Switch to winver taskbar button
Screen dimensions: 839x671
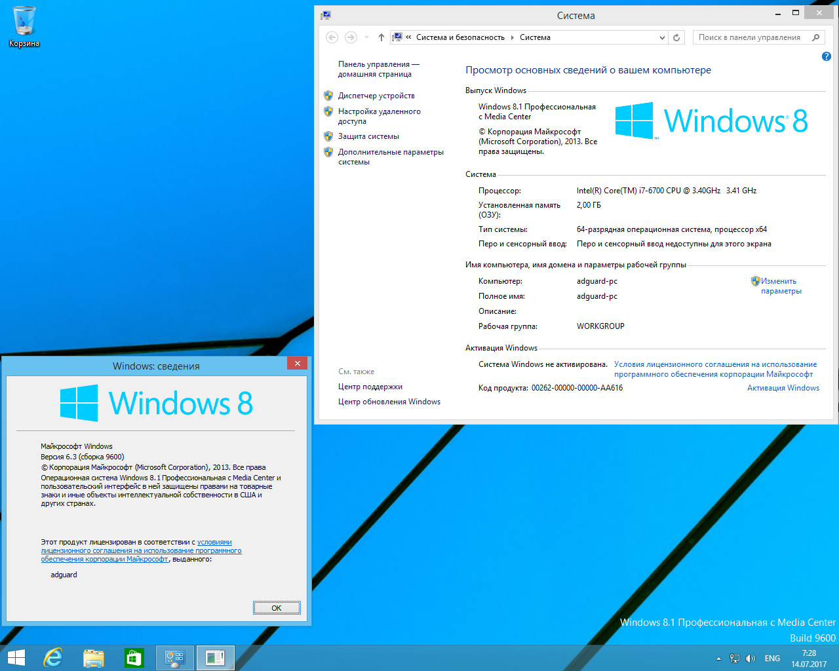tap(215, 658)
